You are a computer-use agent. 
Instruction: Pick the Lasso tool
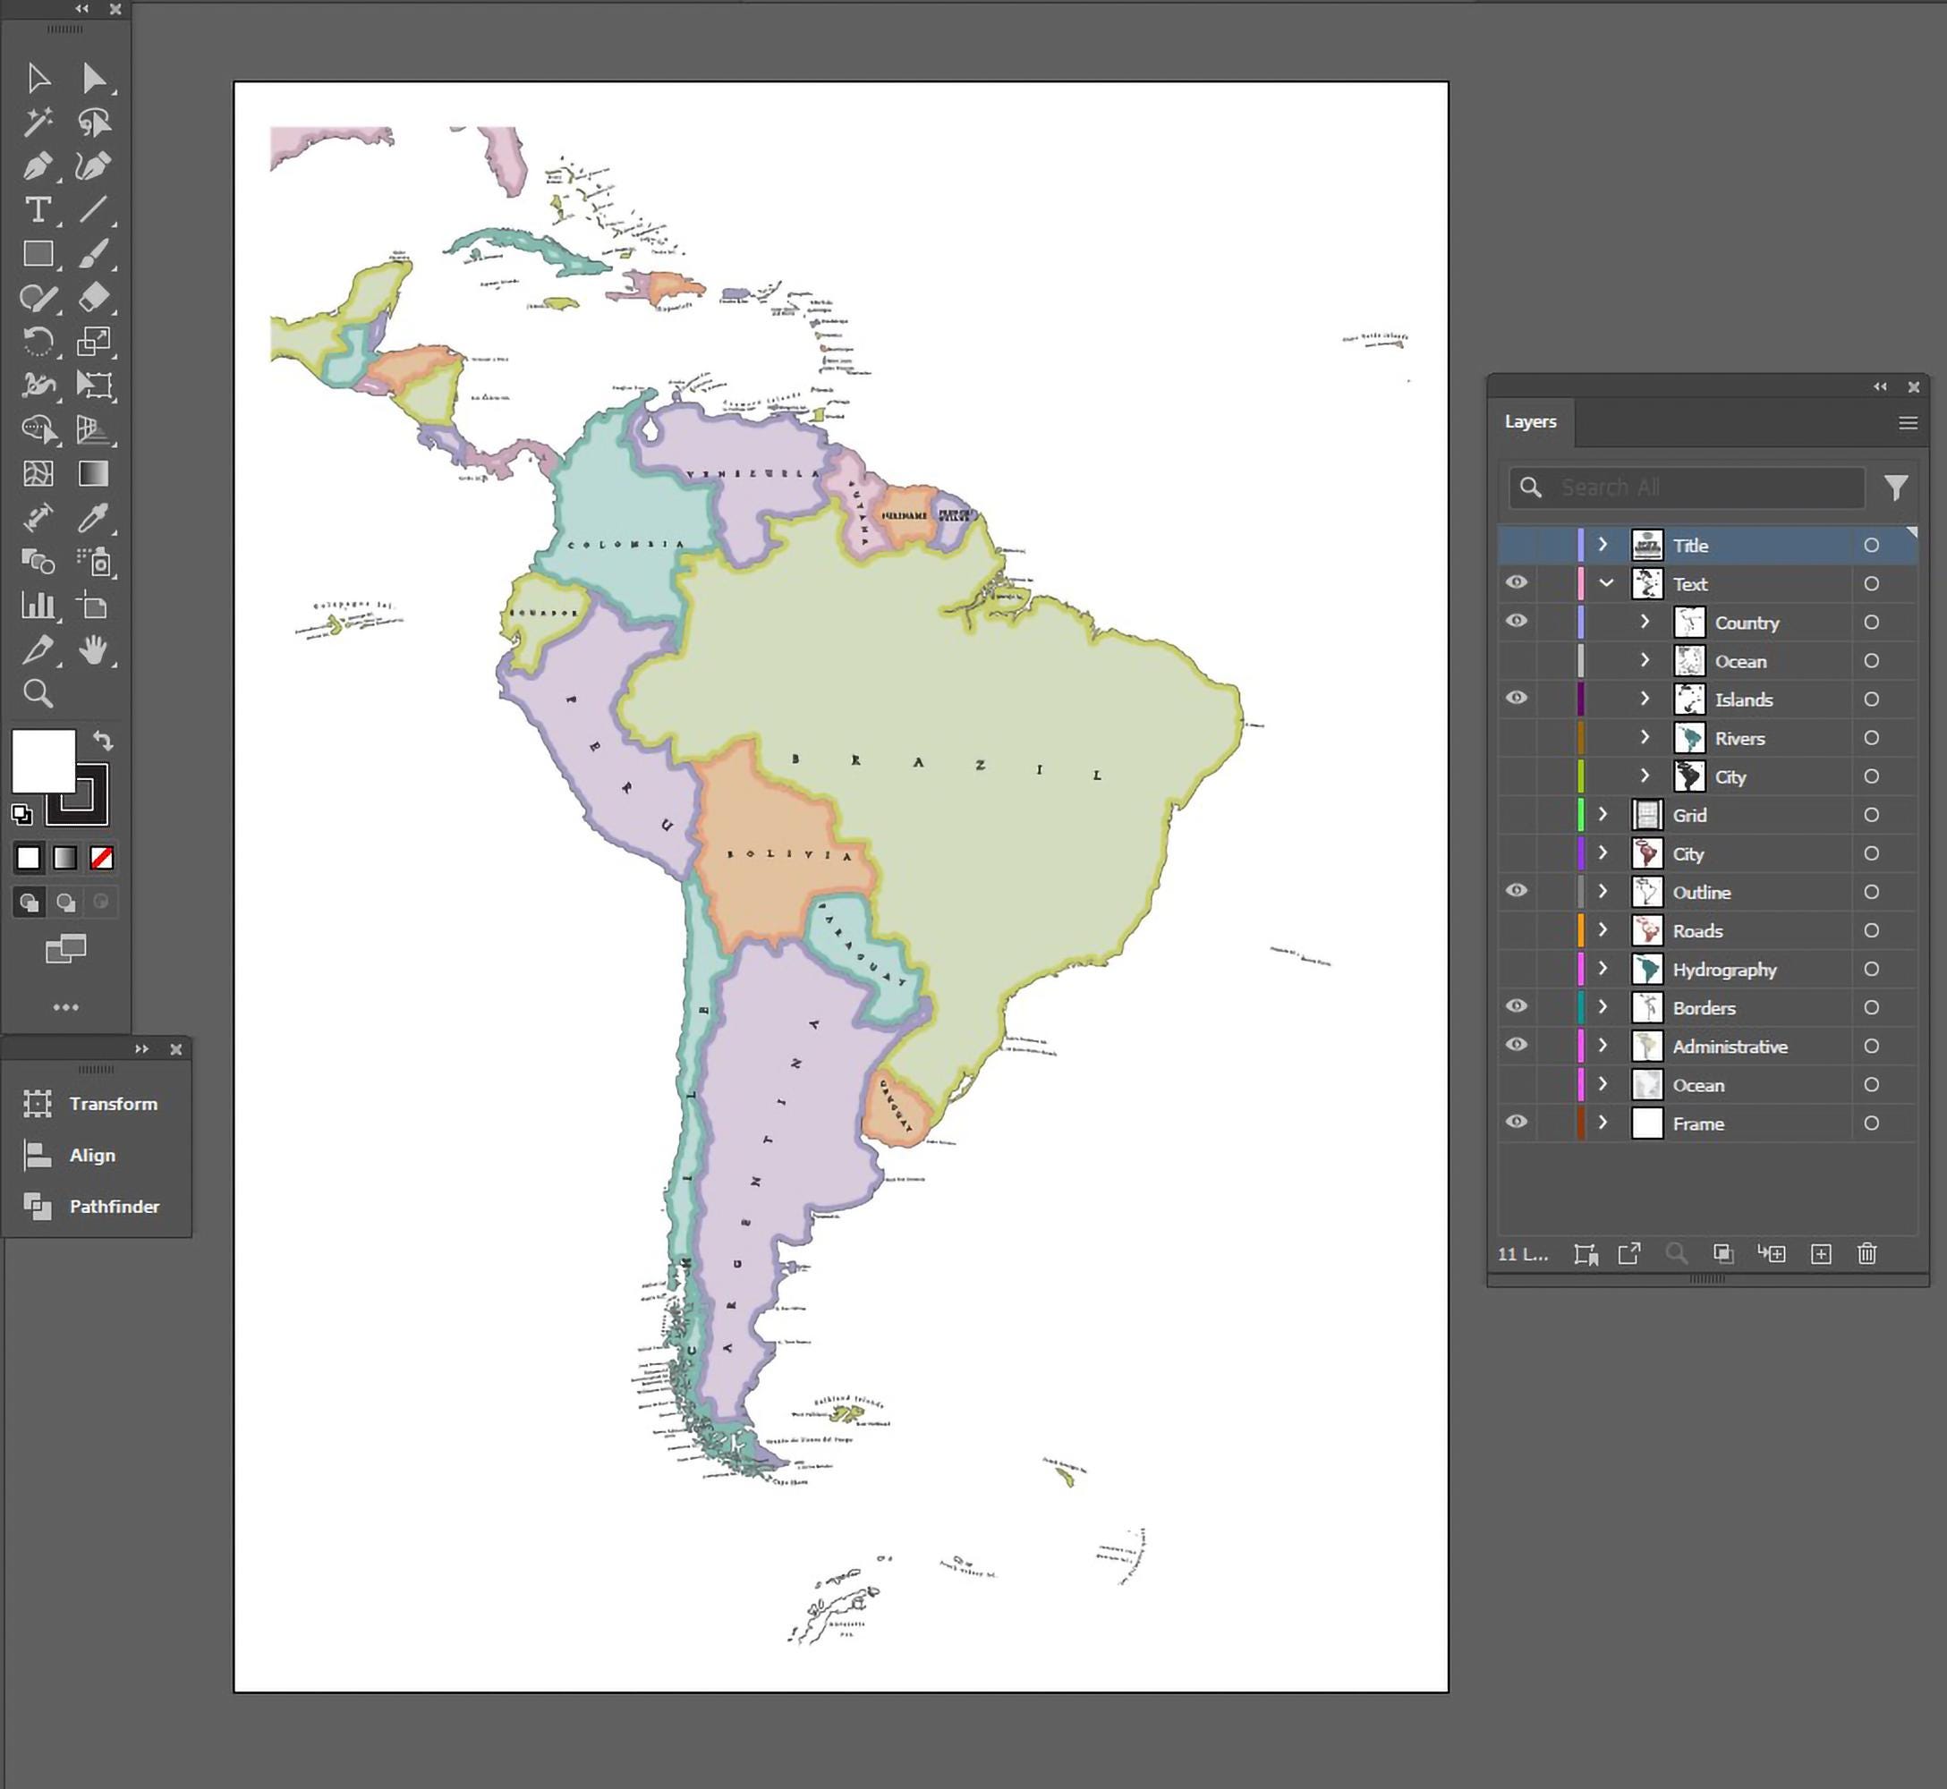(x=94, y=122)
